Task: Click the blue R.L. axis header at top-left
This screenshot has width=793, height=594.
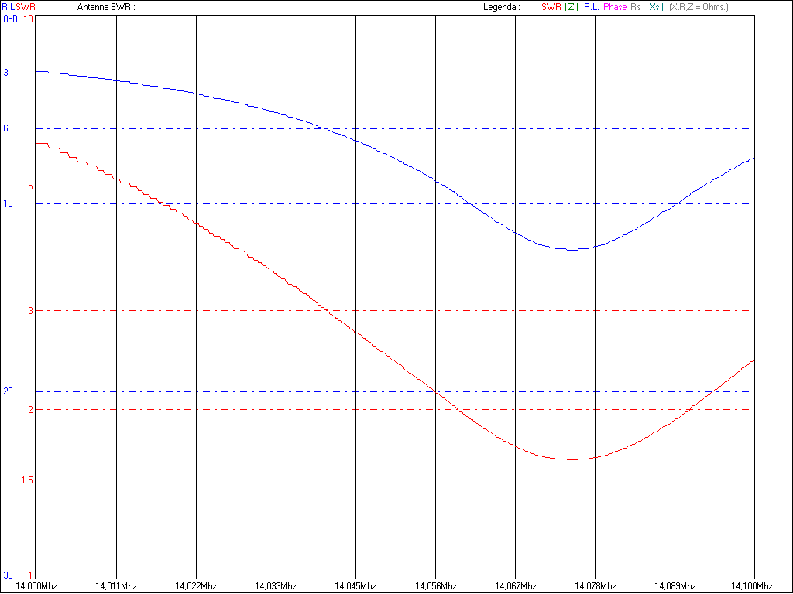Action: [x=7, y=7]
